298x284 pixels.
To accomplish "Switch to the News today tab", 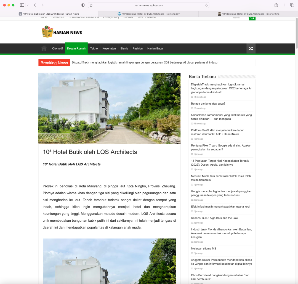I will point(148,14).
